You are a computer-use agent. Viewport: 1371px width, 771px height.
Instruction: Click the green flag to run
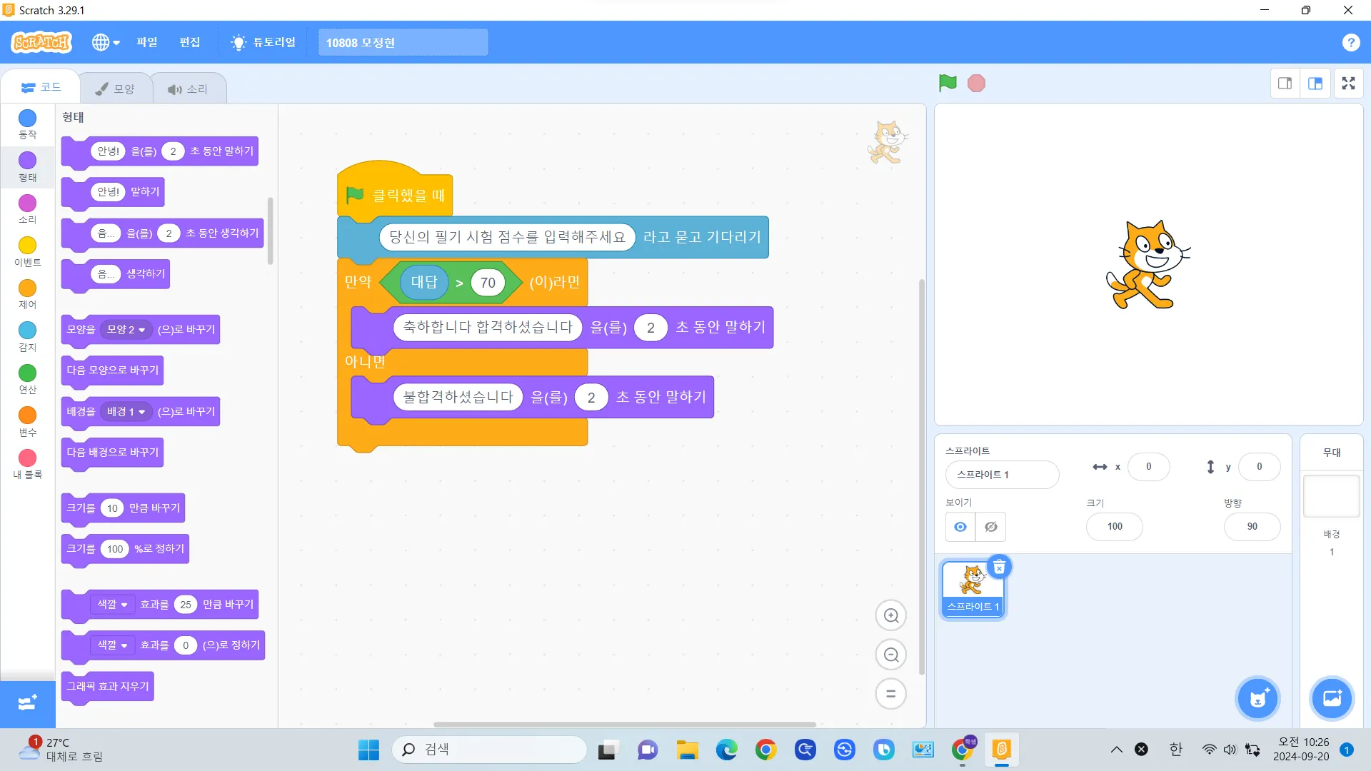point(948,84)
